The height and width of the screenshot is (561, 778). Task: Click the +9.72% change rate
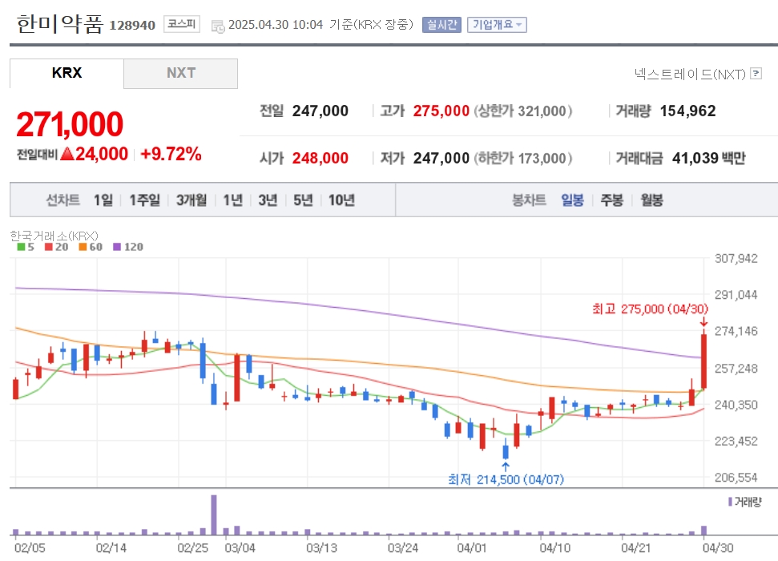(x=171, y=154)
